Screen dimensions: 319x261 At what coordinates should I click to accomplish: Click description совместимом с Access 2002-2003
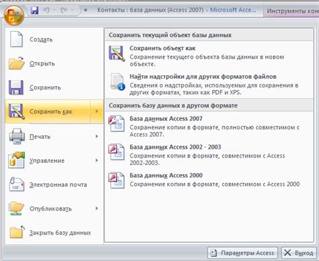point(207,159)
